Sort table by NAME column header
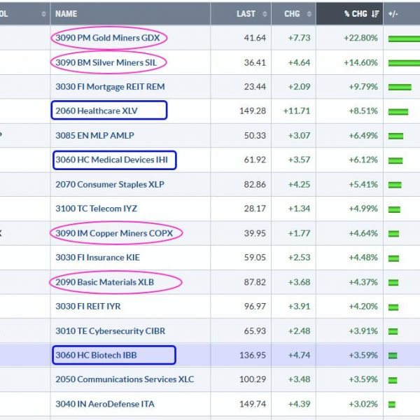 coord(66,14)
